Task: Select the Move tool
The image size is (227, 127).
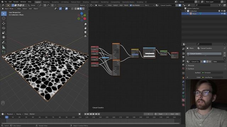Action: [4, 23]
